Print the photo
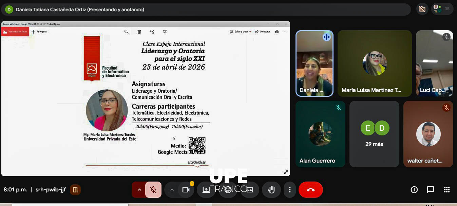 tap(277, 31)
